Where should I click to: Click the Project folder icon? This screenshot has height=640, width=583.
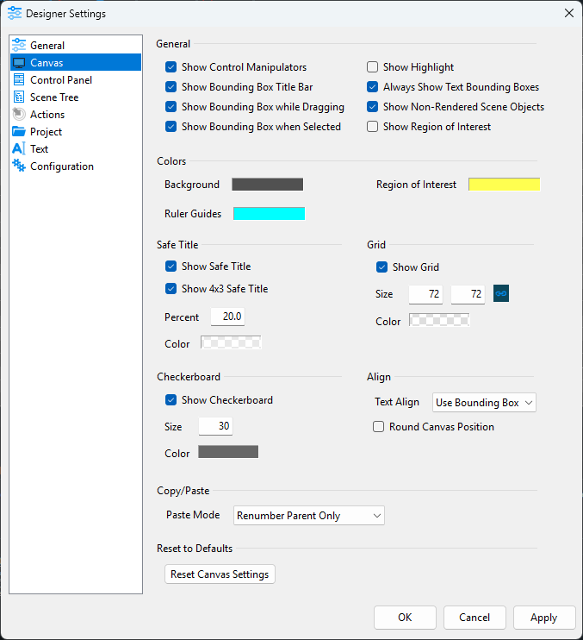click(x=19, y=132)
